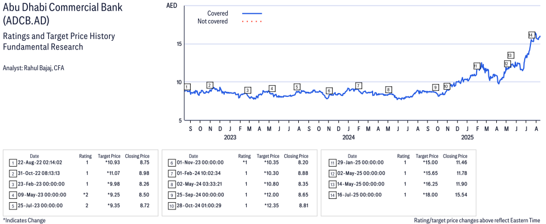Click target price '*12.35'
Screen dimensions: 546x224
[272, 205]
